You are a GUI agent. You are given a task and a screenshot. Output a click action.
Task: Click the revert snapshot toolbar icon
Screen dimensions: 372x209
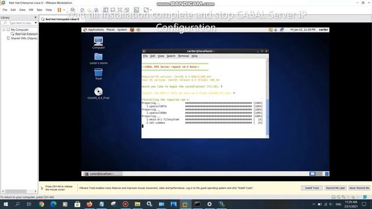90,10
